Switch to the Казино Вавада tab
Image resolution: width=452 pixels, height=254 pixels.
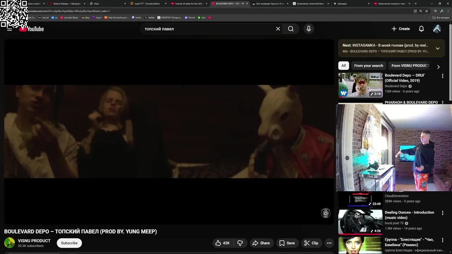coord(67,4)
